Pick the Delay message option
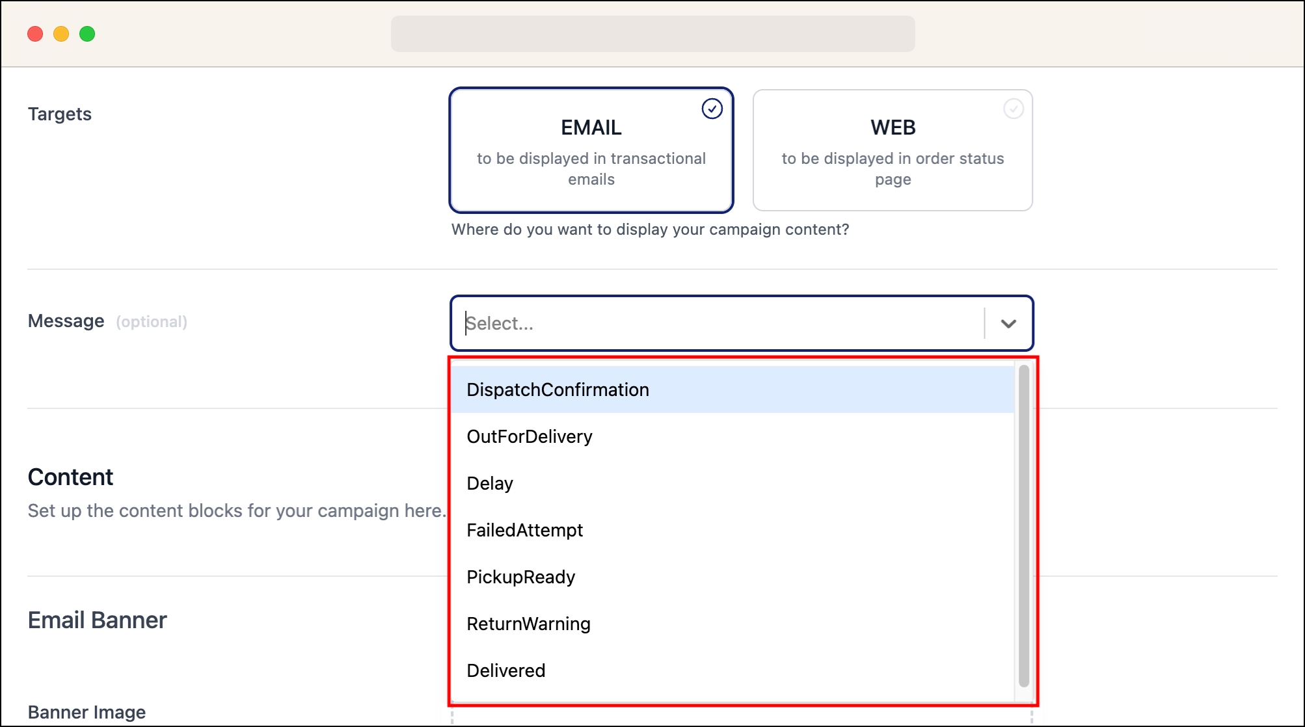Image resolution: width=1305 pixels, height=727 pixels. point(490,483)
